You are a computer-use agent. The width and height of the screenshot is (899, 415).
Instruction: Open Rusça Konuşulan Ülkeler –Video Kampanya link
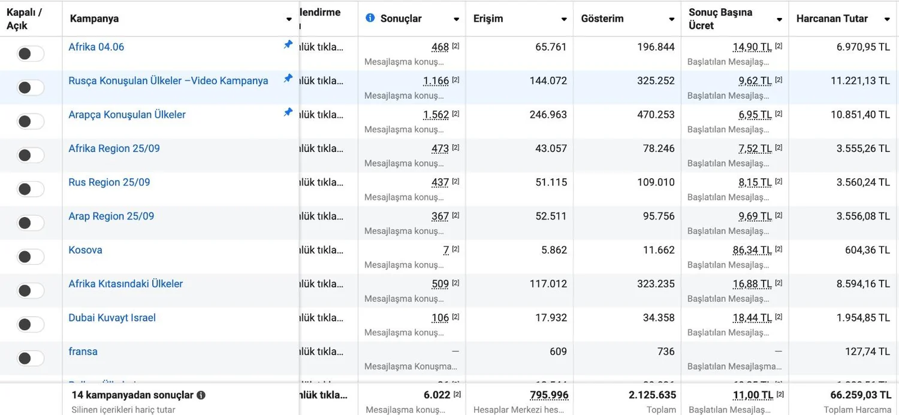[168, 81]
